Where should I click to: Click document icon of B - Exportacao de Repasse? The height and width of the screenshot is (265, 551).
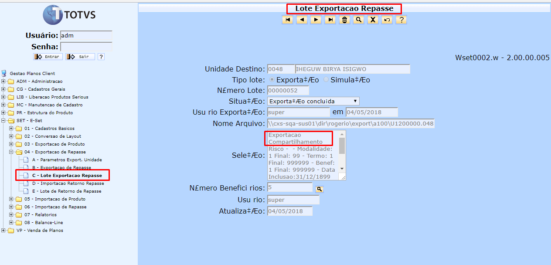pyautogui.click(x=26, y=167)
